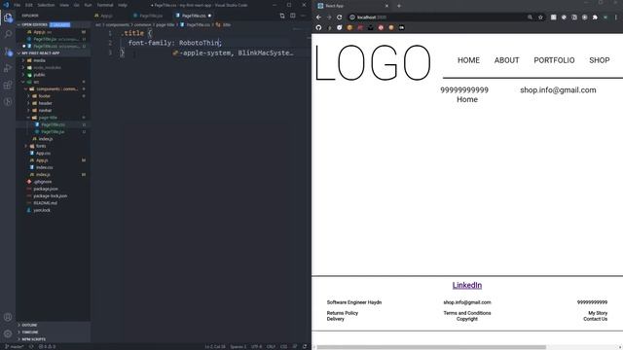Open the Accounts icon in activity bar
Screen dimensions: 623x350
pyautogui.click(x=8, y=317)
